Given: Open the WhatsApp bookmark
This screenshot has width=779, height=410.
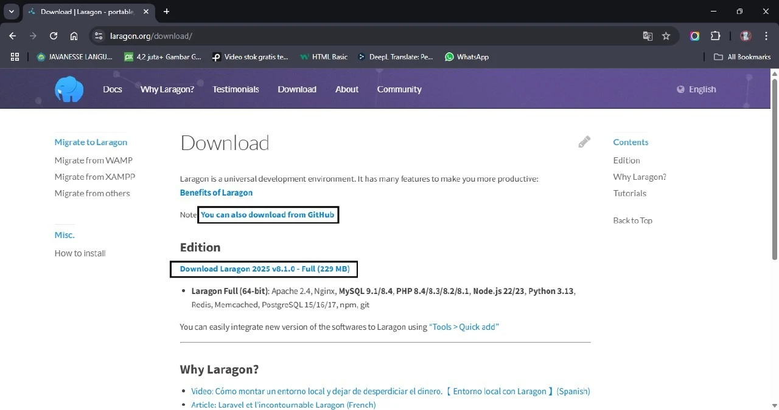Looking at the screenshot, I should click(467, 56).
